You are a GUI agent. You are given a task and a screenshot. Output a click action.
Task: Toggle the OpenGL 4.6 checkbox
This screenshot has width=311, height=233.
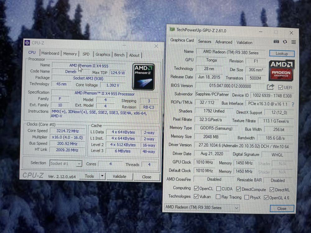pyautogui.click(x=266, y=198)
